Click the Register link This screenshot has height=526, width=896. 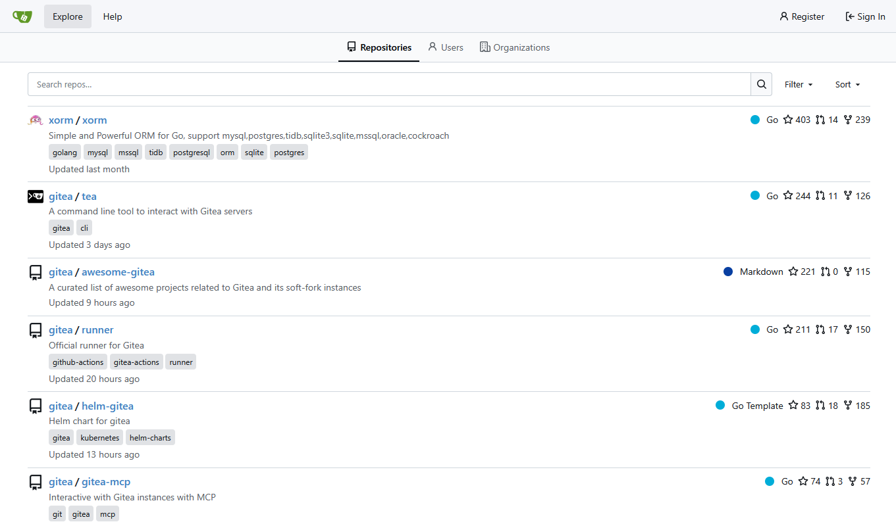point(802,16)
